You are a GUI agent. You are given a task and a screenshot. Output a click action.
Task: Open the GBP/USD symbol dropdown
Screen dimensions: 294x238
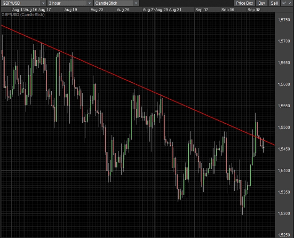point(24,3)
